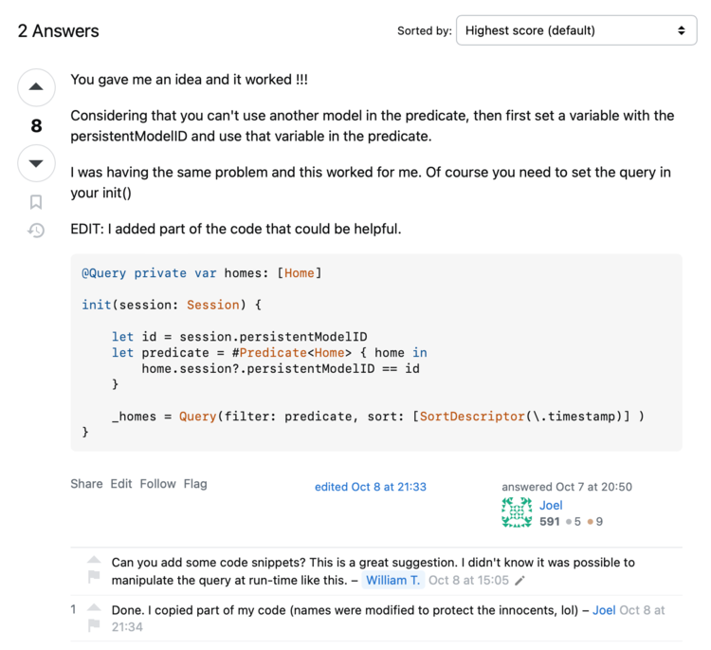Click Joel's reputation score 591
The width and height of the screenshot is (711, 650).
pos(550,522)
